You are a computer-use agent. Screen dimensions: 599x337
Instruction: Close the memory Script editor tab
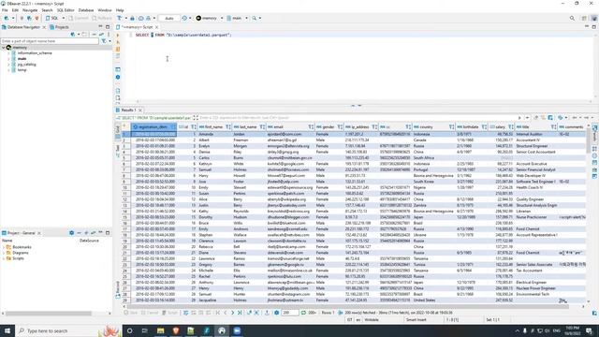[156, 27]
